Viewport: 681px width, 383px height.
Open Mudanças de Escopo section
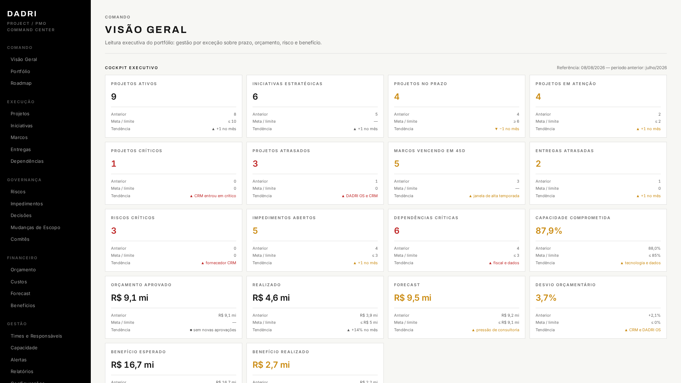point(45,227)
